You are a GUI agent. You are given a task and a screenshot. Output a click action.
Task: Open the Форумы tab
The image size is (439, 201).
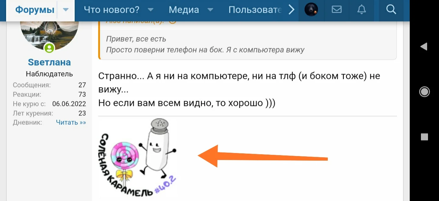(x=35, y=10)
